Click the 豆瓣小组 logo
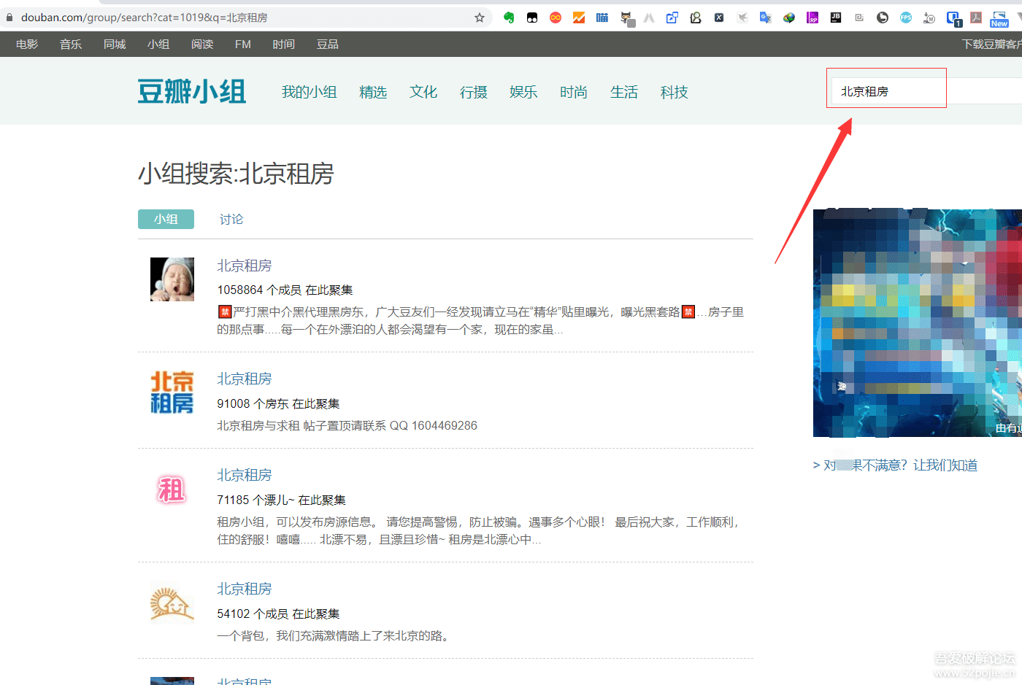The width and height of the screenshot is (1022, 685). click(x=192, y=92)
